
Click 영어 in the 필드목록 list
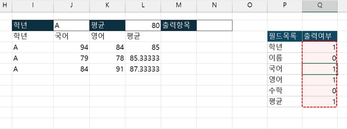[x=285, y=80]
